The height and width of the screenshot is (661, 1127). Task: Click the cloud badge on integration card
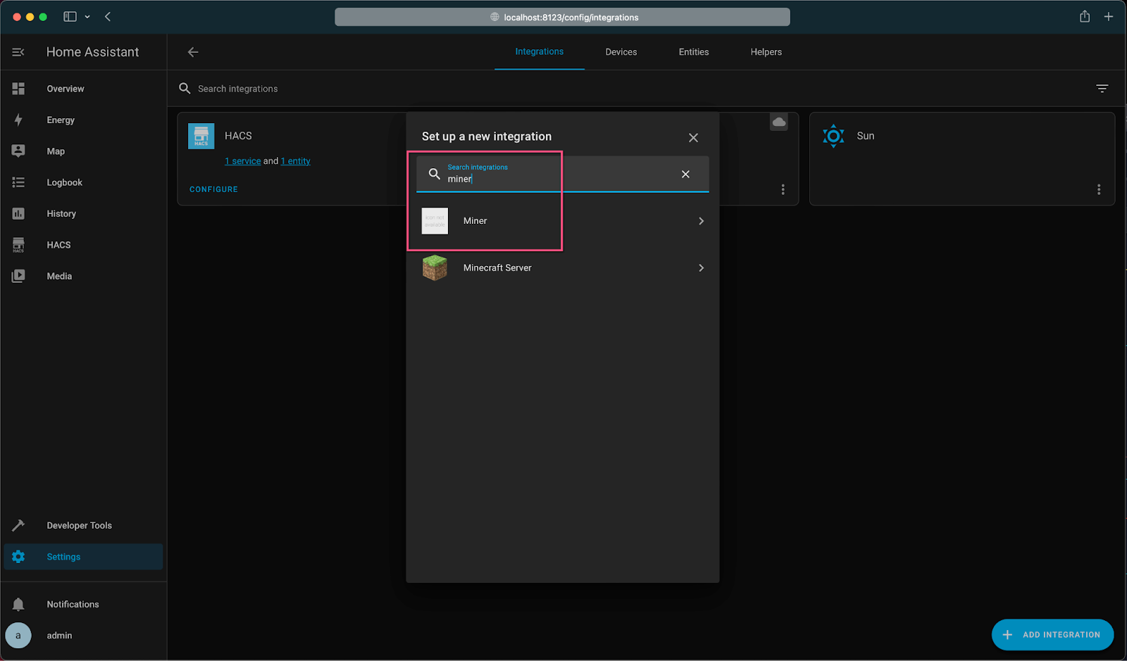(779, 122)
